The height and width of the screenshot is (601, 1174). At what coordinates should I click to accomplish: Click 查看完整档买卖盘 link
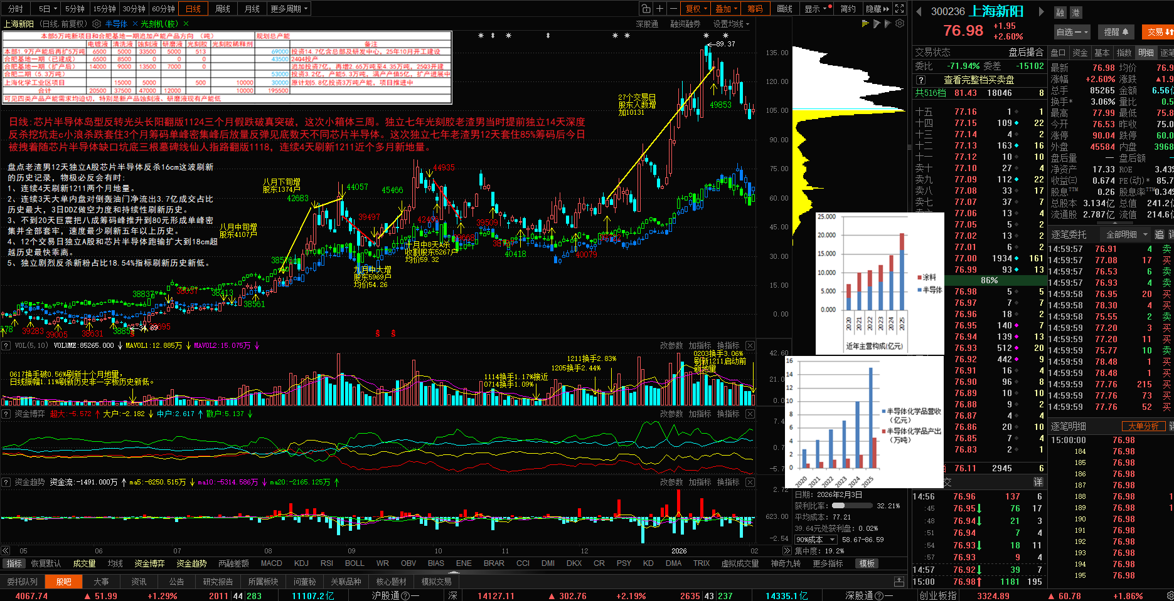(x=979, y=80)
